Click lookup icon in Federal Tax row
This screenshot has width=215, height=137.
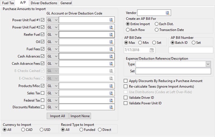pos(111,100)
